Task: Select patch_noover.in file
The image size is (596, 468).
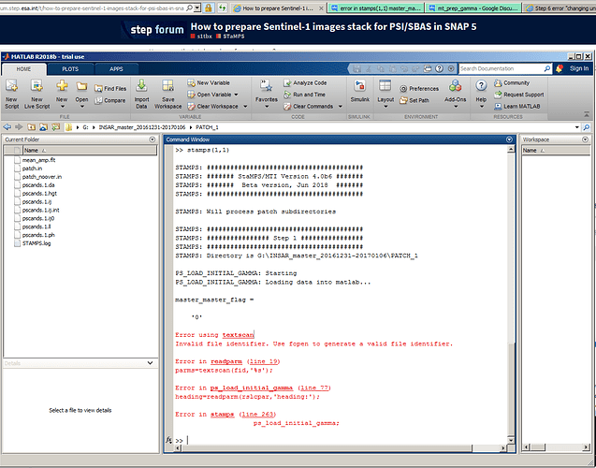Action: pyautogui.click(x=41, y=177)
